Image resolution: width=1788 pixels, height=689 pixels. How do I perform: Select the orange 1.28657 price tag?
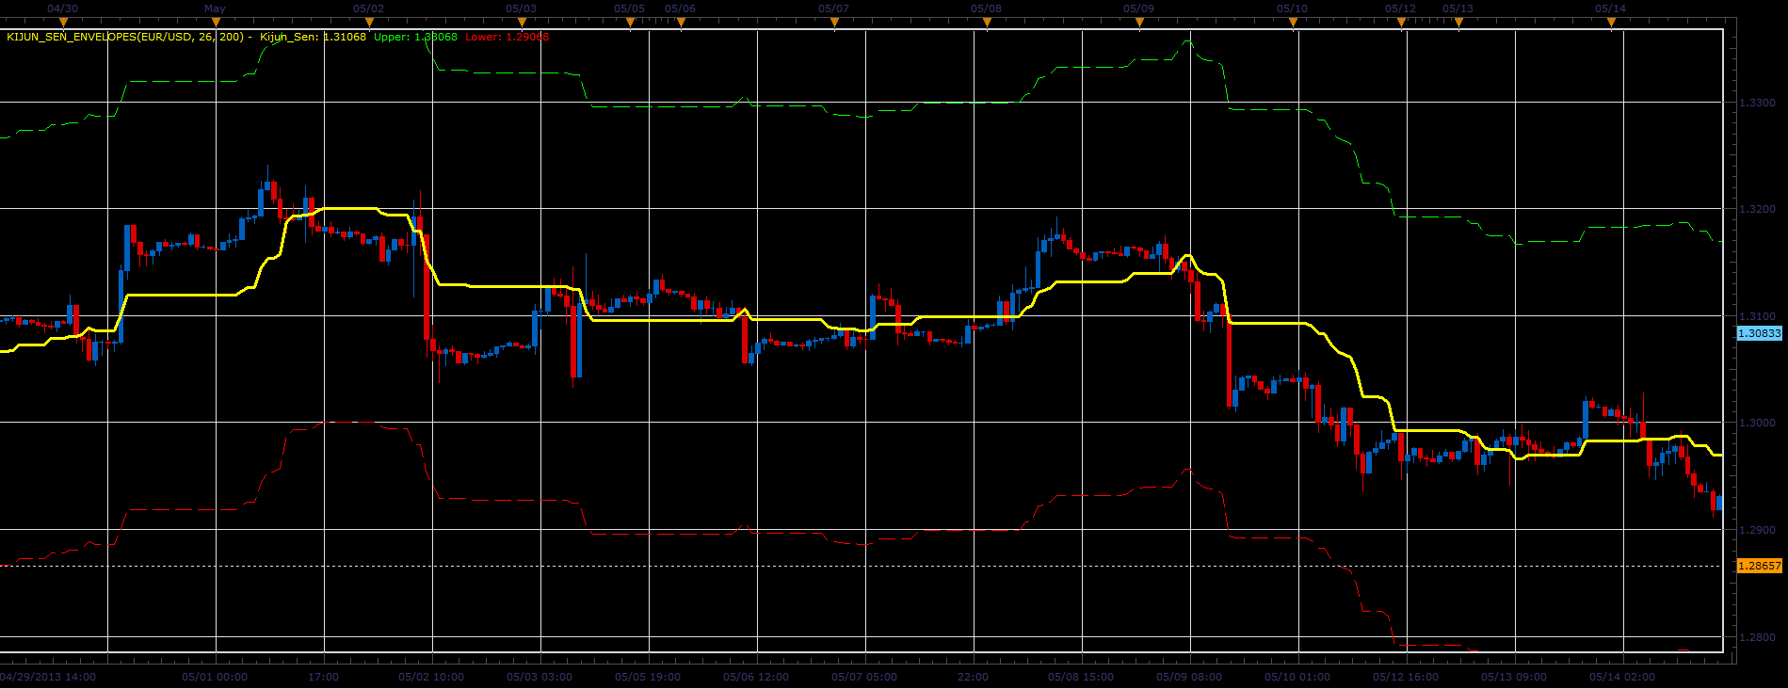pos(1759,566)
